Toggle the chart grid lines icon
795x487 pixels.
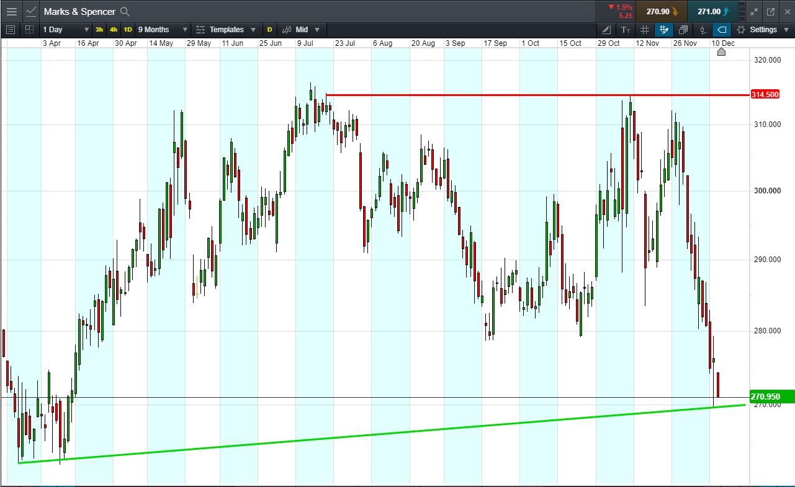click(x=645, y=30)
